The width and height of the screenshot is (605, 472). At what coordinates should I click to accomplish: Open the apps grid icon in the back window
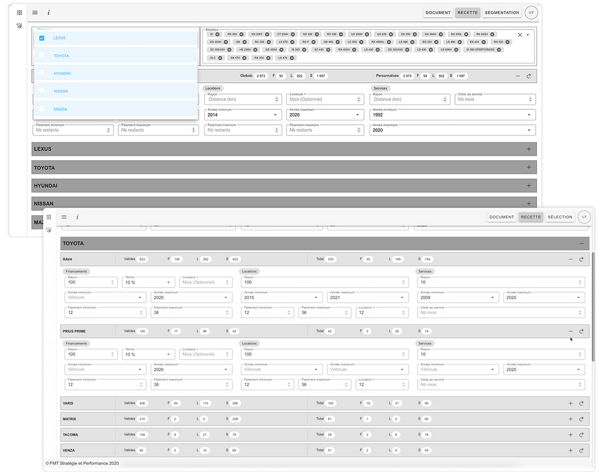point(20,13)
